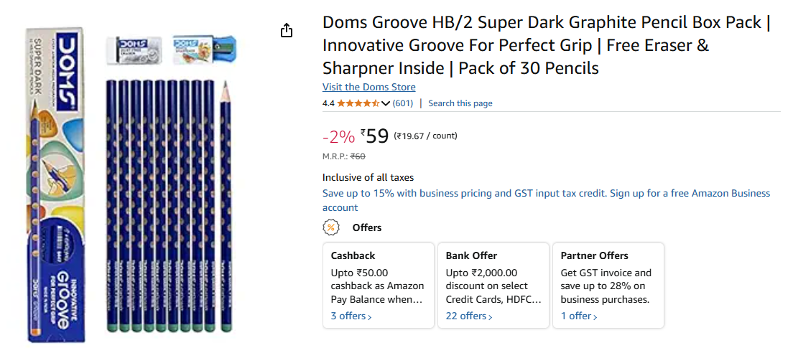
Task: Open the Bank Offer card
Action: 493,286
